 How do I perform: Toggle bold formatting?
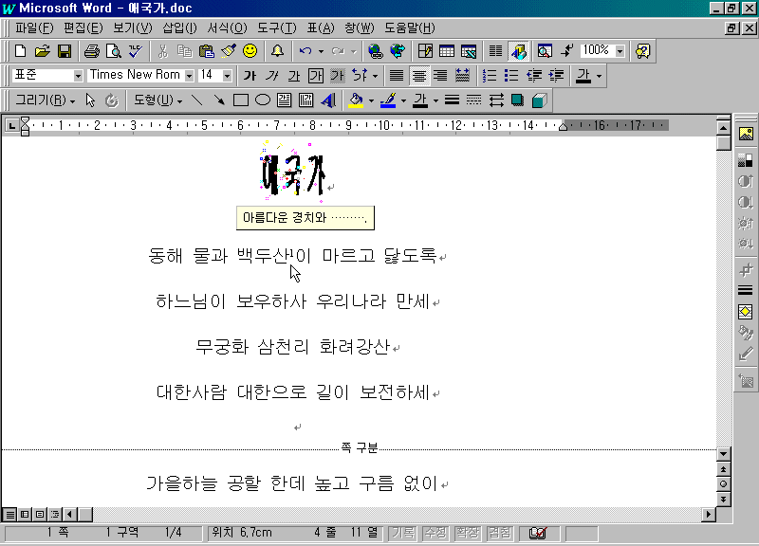(x=250, y=76)
